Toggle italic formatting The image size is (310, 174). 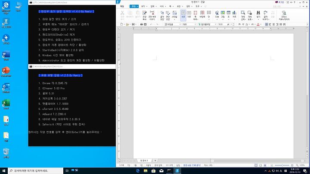pyautogui.click(x=243, y=24)
